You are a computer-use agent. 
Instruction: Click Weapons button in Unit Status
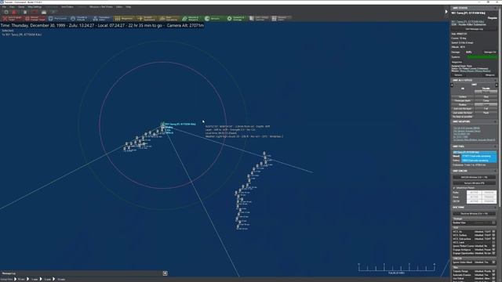[489, 75]
